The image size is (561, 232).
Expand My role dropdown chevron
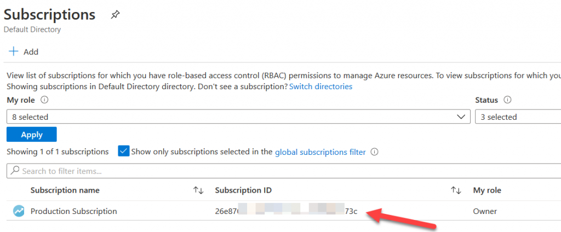(461, 117)
